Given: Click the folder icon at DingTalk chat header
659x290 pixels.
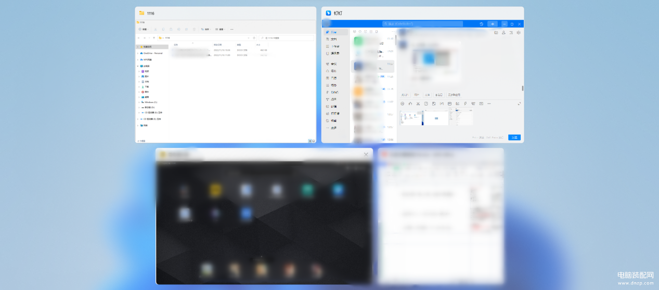Looking at the screenshot, I should point(496,33).
